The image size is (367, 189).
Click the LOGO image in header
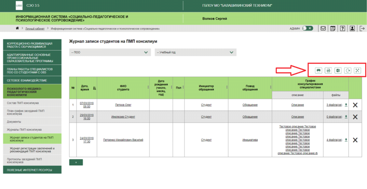(x=19, y=5)
